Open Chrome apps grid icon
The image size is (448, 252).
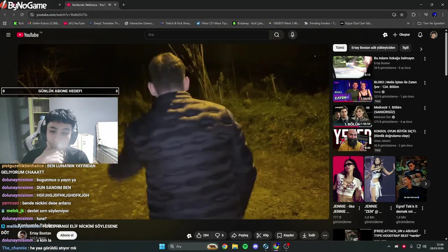pyautogui.click(x=5, y=23)
